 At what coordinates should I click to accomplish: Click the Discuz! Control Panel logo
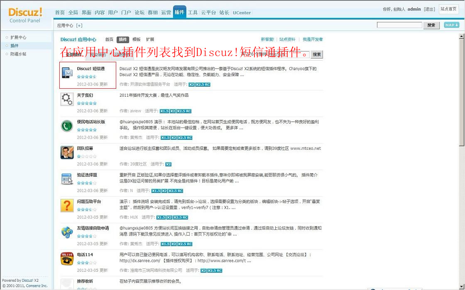25,15
